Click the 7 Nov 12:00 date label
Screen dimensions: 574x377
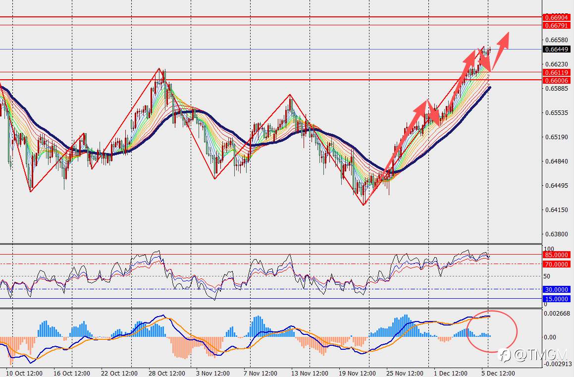point(261,374)
